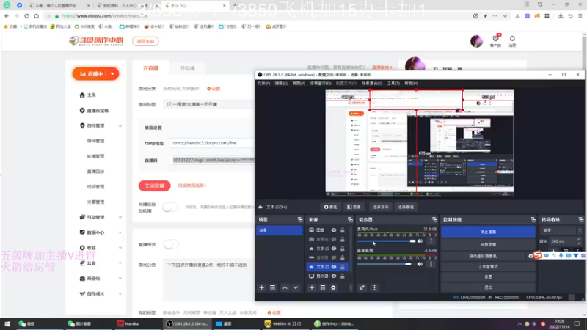Screen dimensions: 587x330
Task: Toggle visibility of 视频采集 source
Action: click(334, 240)
